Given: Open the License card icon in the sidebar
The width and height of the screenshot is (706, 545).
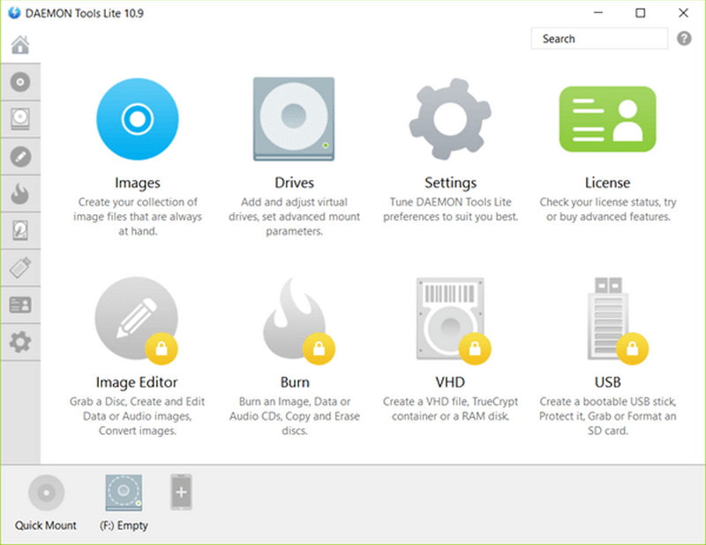Looking at the screenshot, I should [x=20, y=304].
